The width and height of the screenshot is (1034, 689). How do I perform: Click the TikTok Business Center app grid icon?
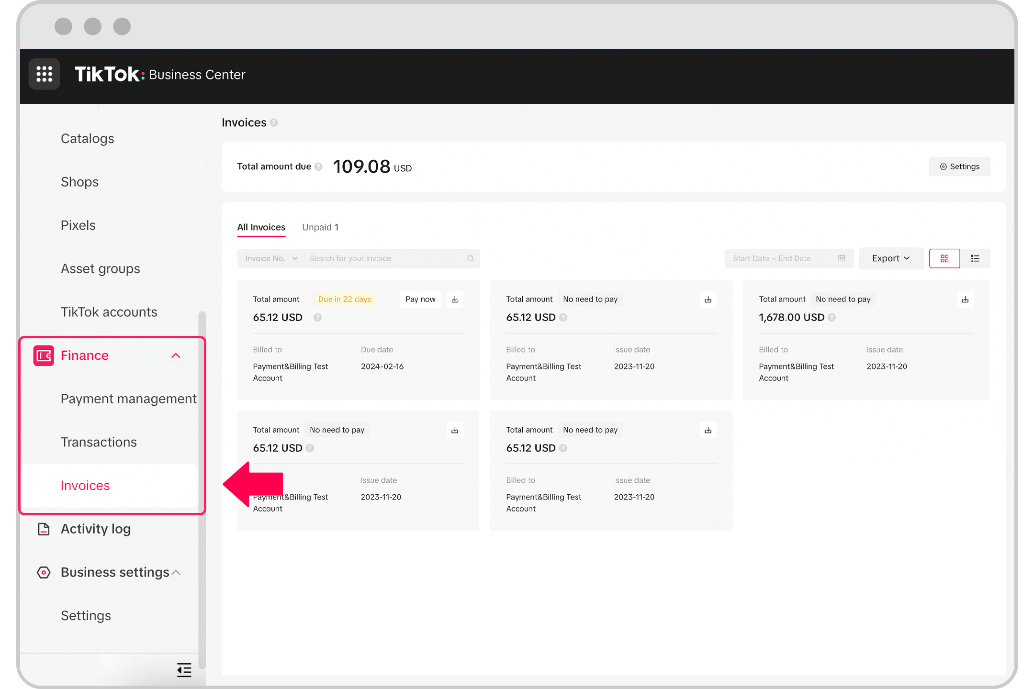pos(44,74)
